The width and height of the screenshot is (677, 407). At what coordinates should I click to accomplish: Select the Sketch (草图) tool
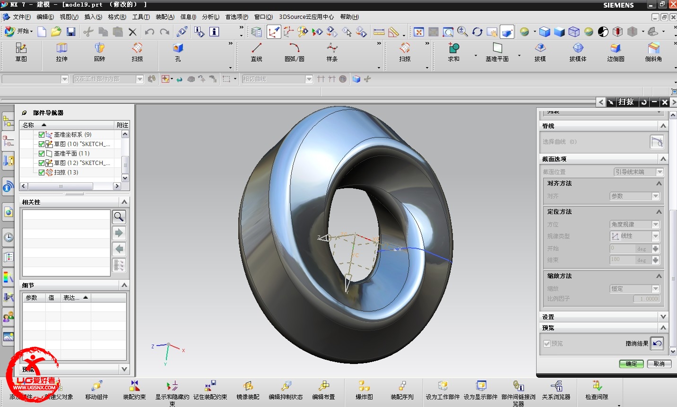(x=21, y=52)
